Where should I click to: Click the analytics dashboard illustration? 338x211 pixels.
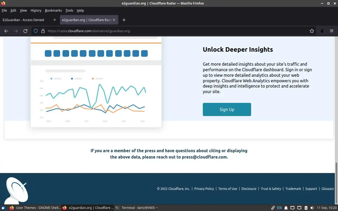(x=96, y=82)
